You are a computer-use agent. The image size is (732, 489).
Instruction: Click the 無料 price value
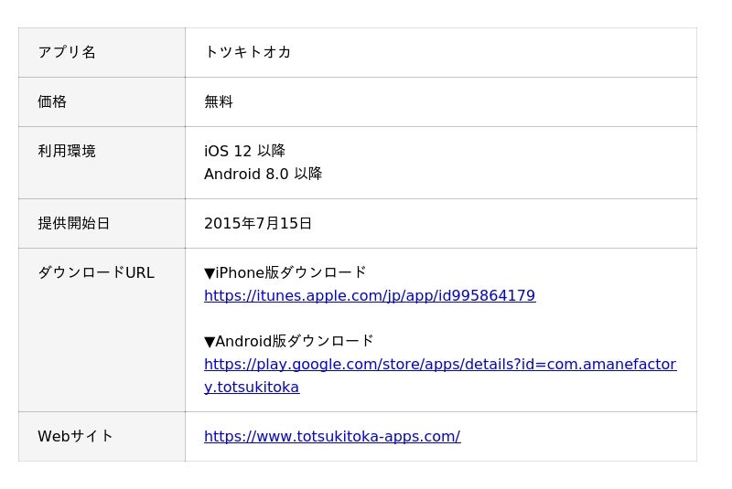(219, 101)
